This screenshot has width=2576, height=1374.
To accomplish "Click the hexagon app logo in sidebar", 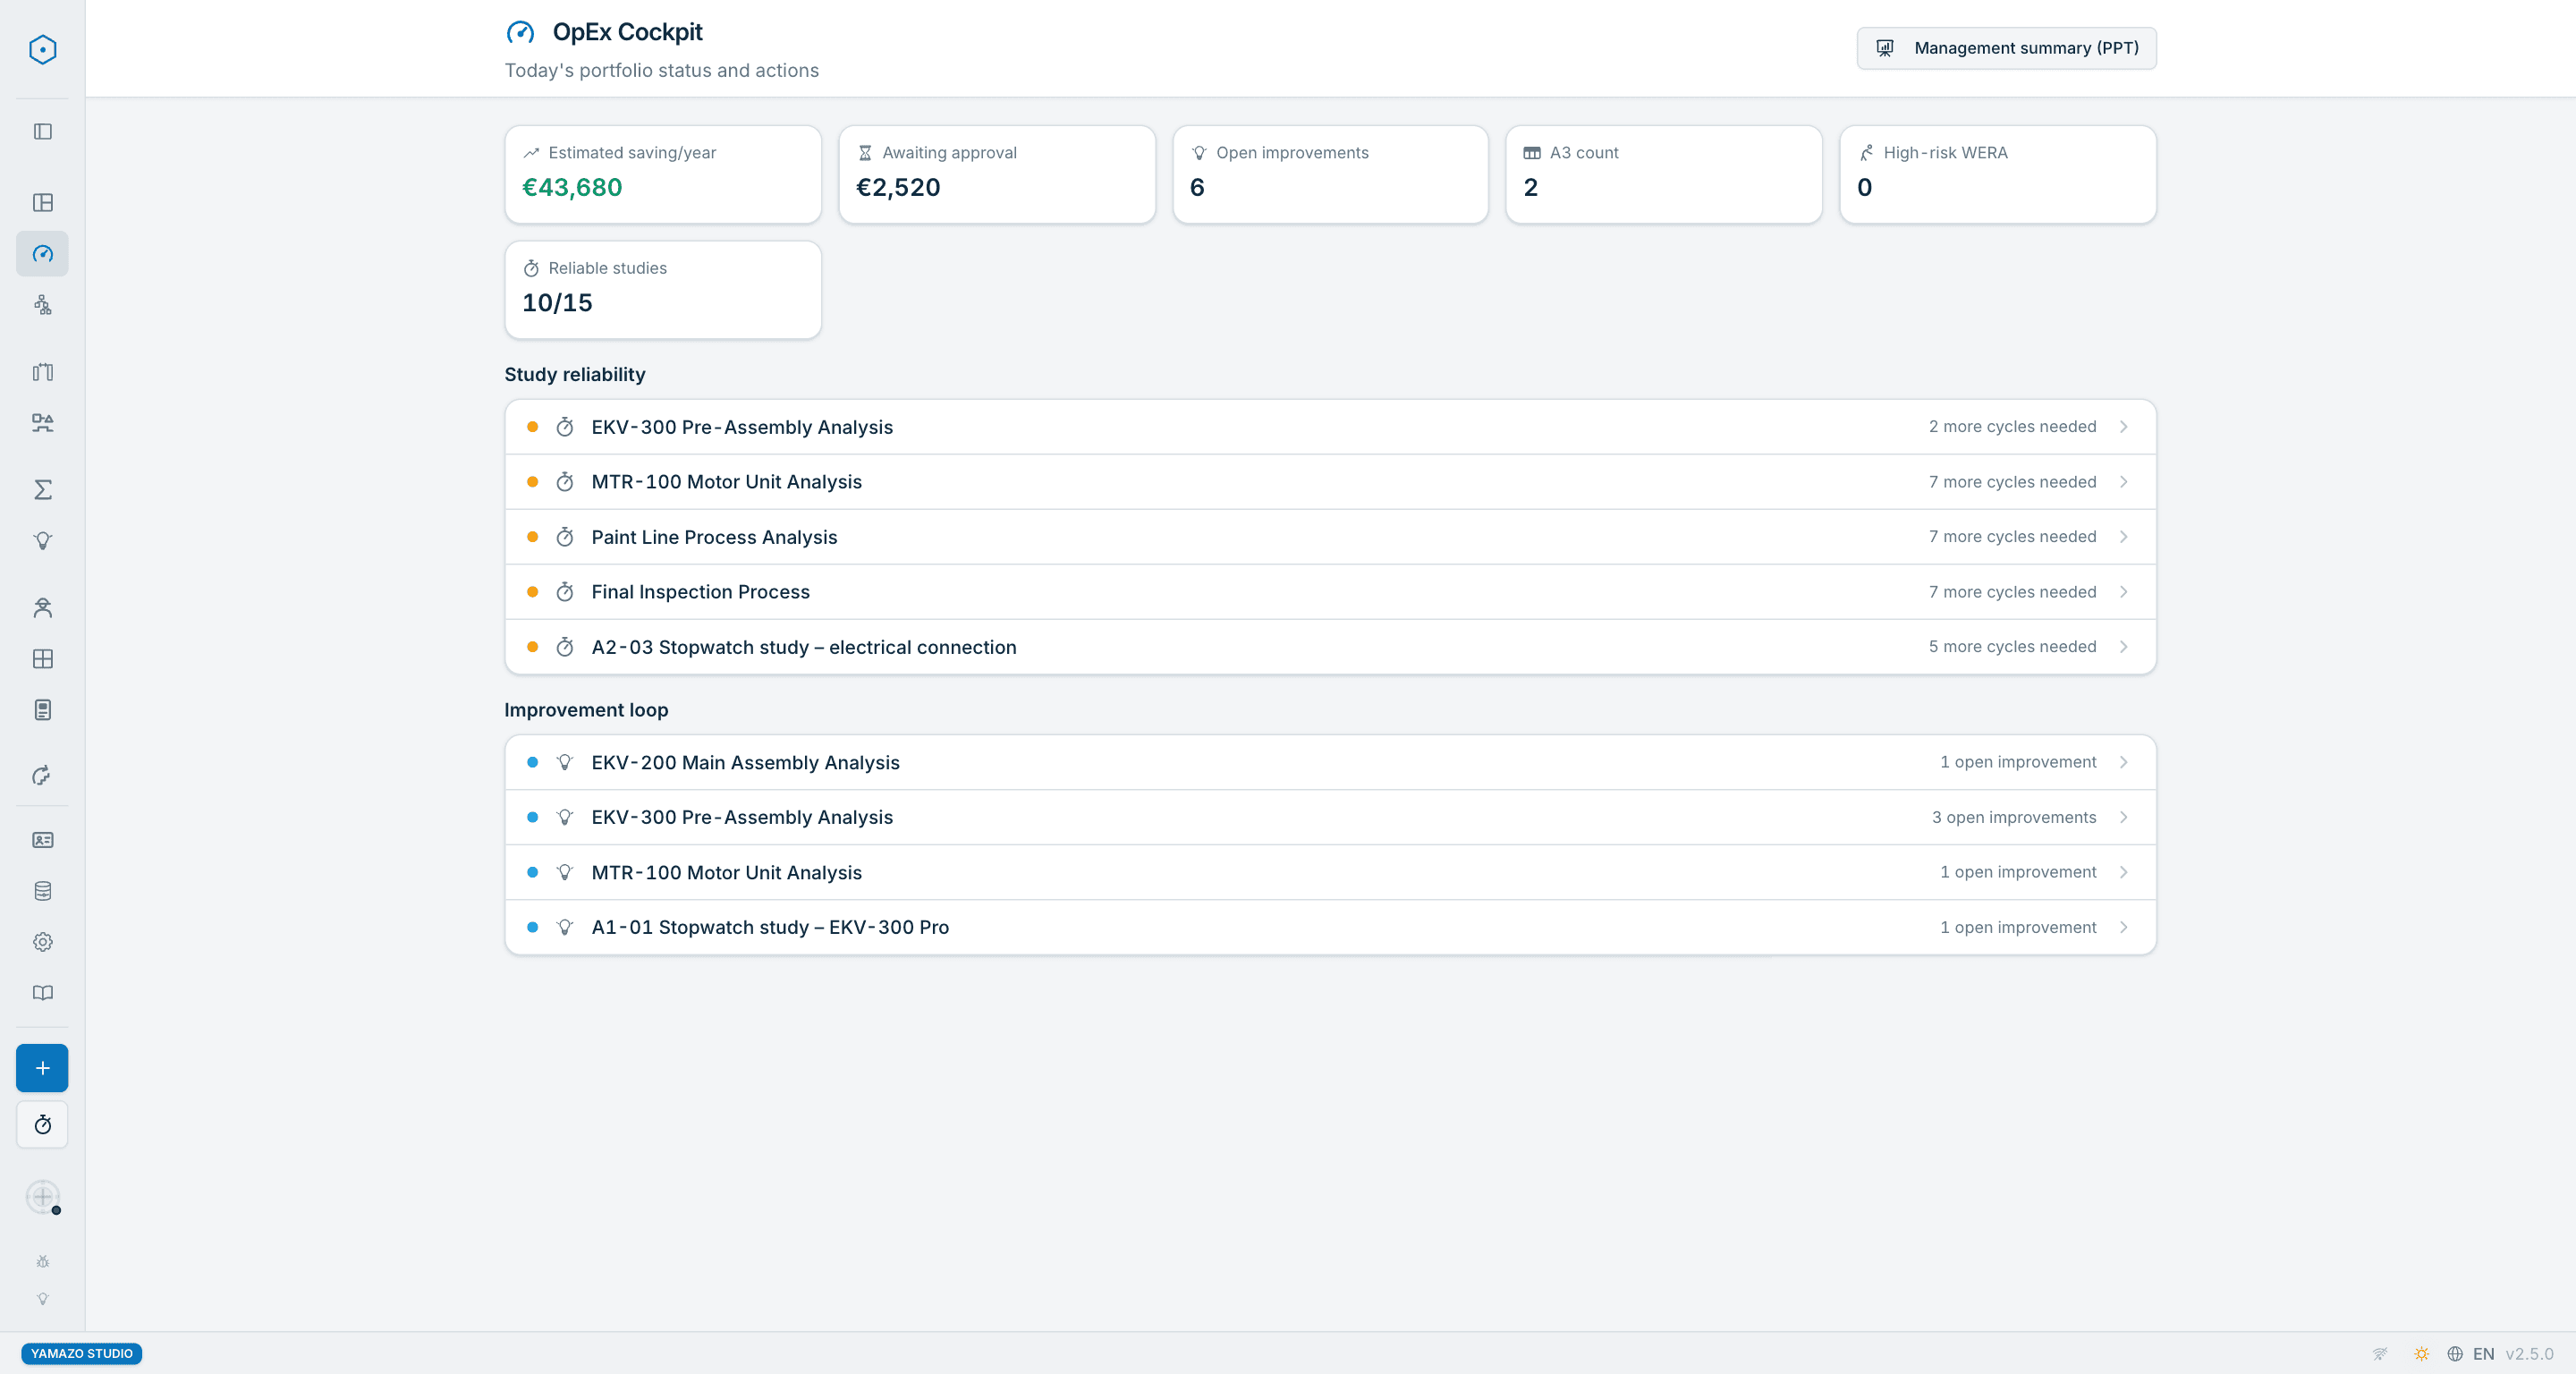I will tap(42, 49).
